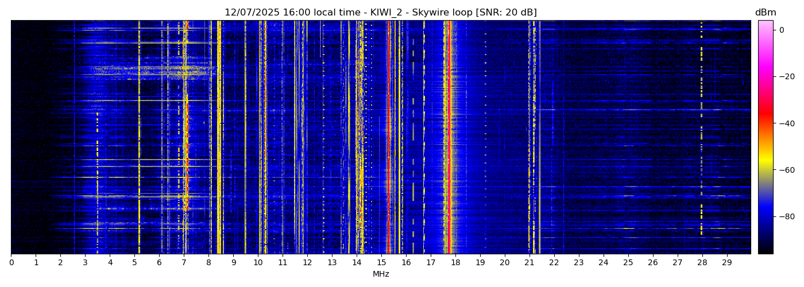Viewport: 804px width, 287px height.
Task: Click the 14 MHz tick label
Action: tap(357, 263)
